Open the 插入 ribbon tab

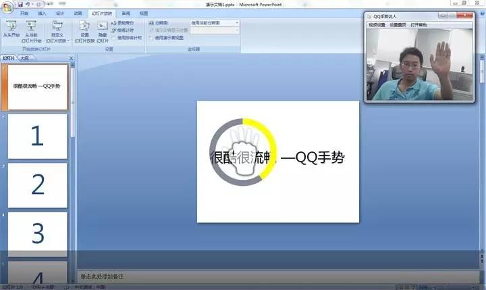42,14
